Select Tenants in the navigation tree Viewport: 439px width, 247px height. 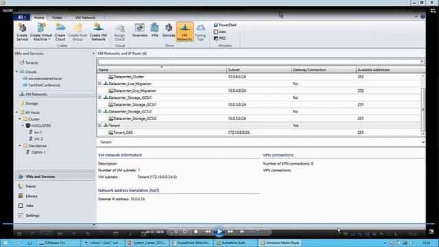click(x=29, y=63)
